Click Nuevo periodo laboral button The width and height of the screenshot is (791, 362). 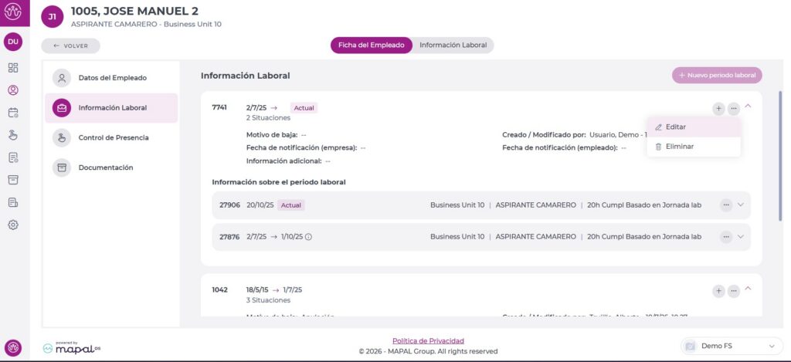(717, 76)
